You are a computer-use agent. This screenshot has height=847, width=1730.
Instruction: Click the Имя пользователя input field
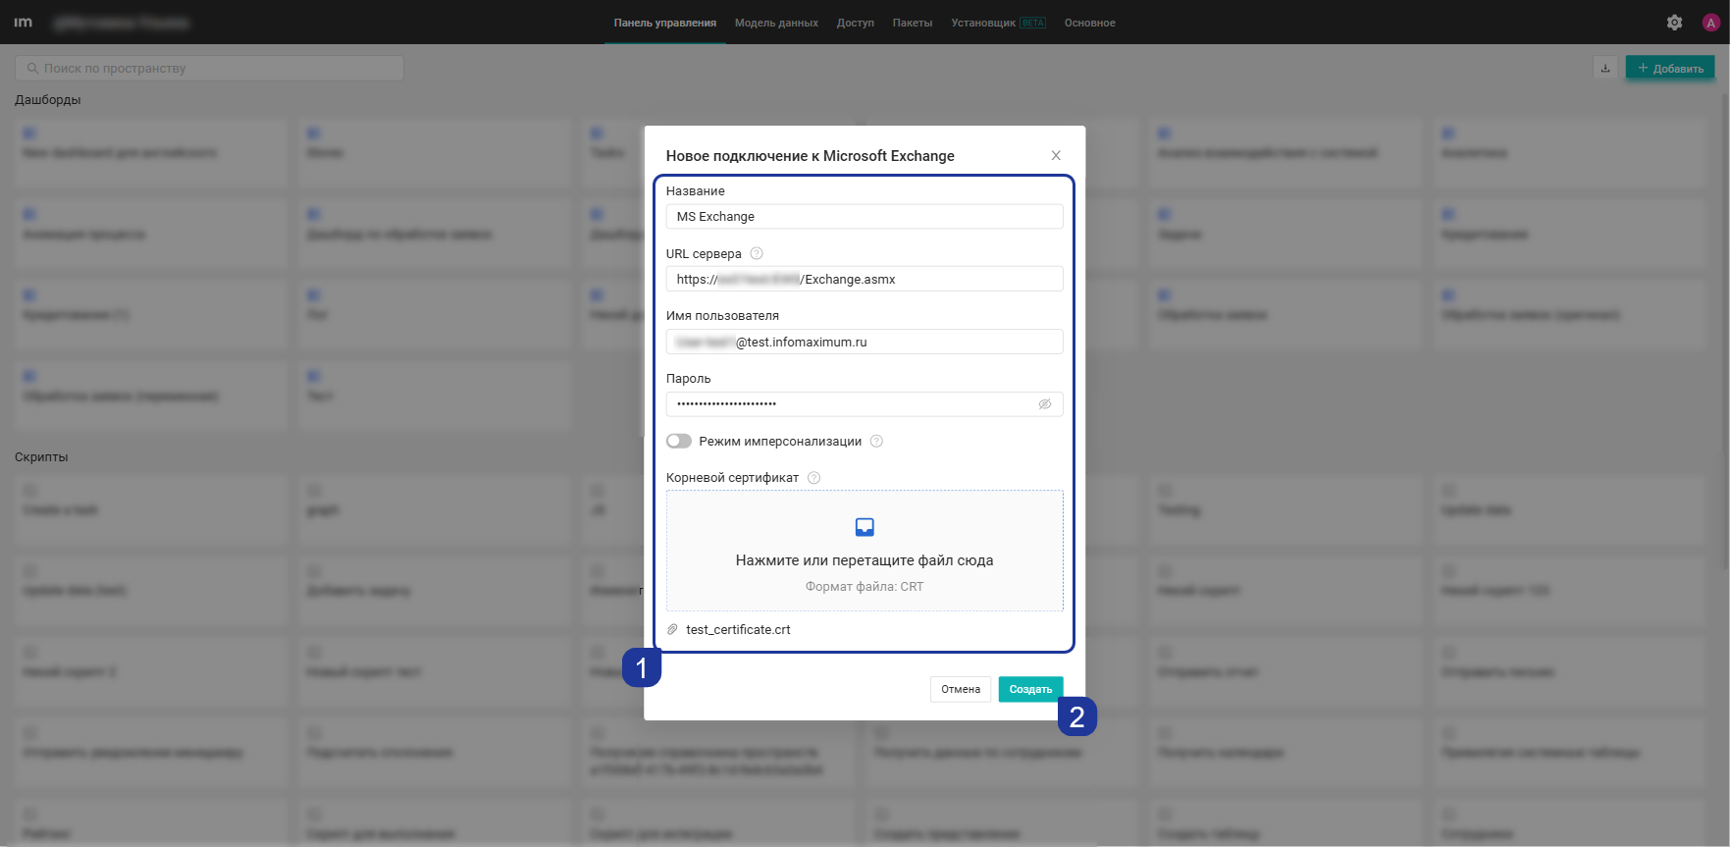(x=865, y=342)
